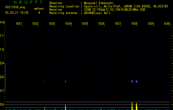This screenshot has height=110, width=173.
Task: Click the 1638 time axis label
Action: coord(134,24)
